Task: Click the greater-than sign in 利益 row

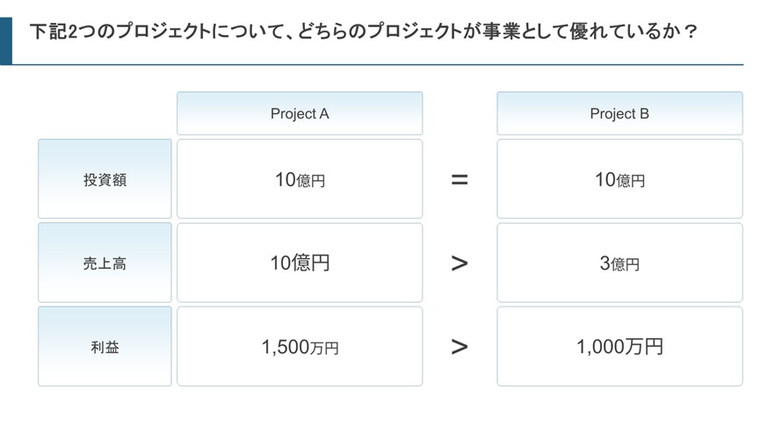Action: tap(460, 347)
